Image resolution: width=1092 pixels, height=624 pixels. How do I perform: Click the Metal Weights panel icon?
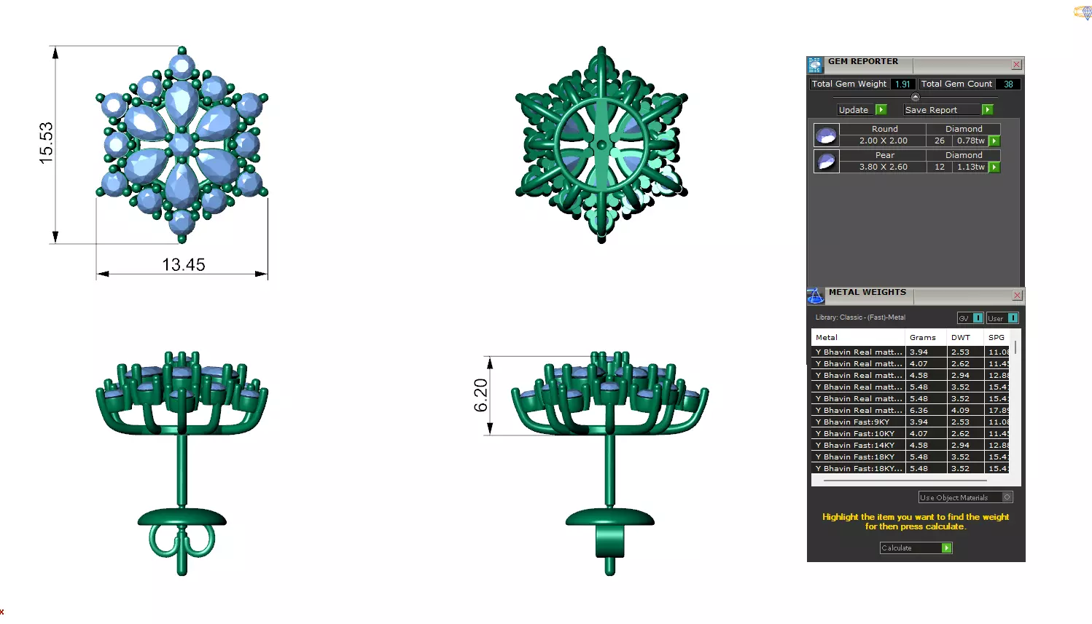815,296
